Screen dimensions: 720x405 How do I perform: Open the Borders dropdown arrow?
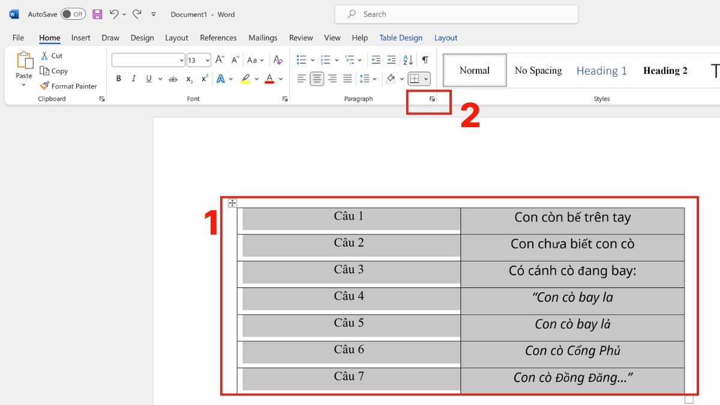(426, 79)
